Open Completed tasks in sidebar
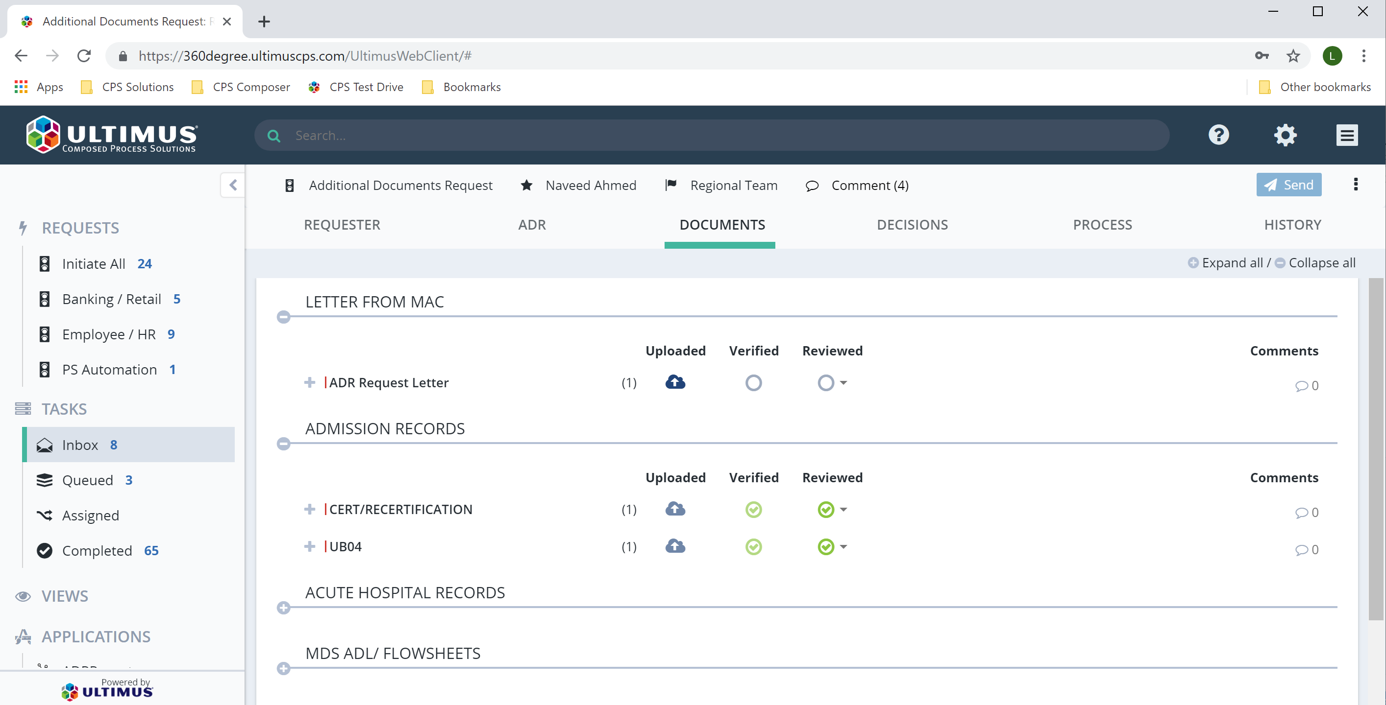This screenshot has width=1386, height=705. click(x=98, y=550)
